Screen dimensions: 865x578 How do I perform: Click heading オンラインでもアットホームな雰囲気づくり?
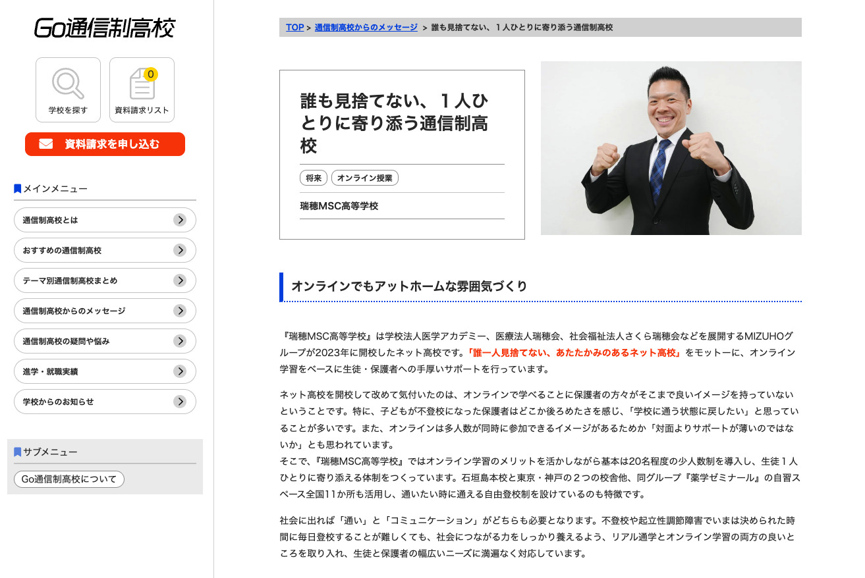[409, 286]
